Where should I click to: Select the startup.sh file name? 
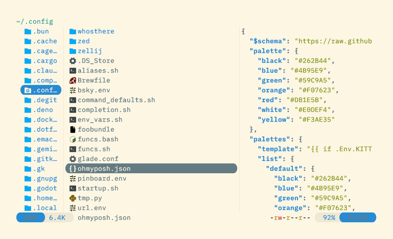pos(98,189)
